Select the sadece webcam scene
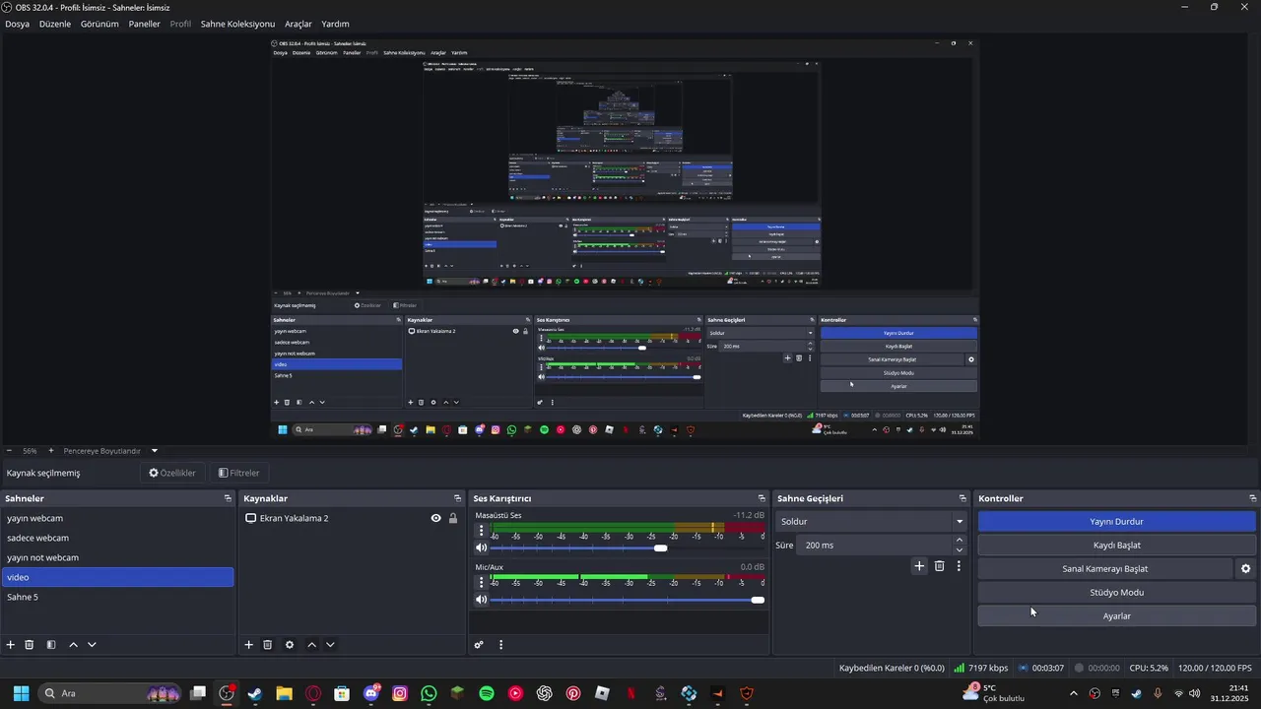The height and width of the screenshot is (709, 1261). [x=117, y=538]
